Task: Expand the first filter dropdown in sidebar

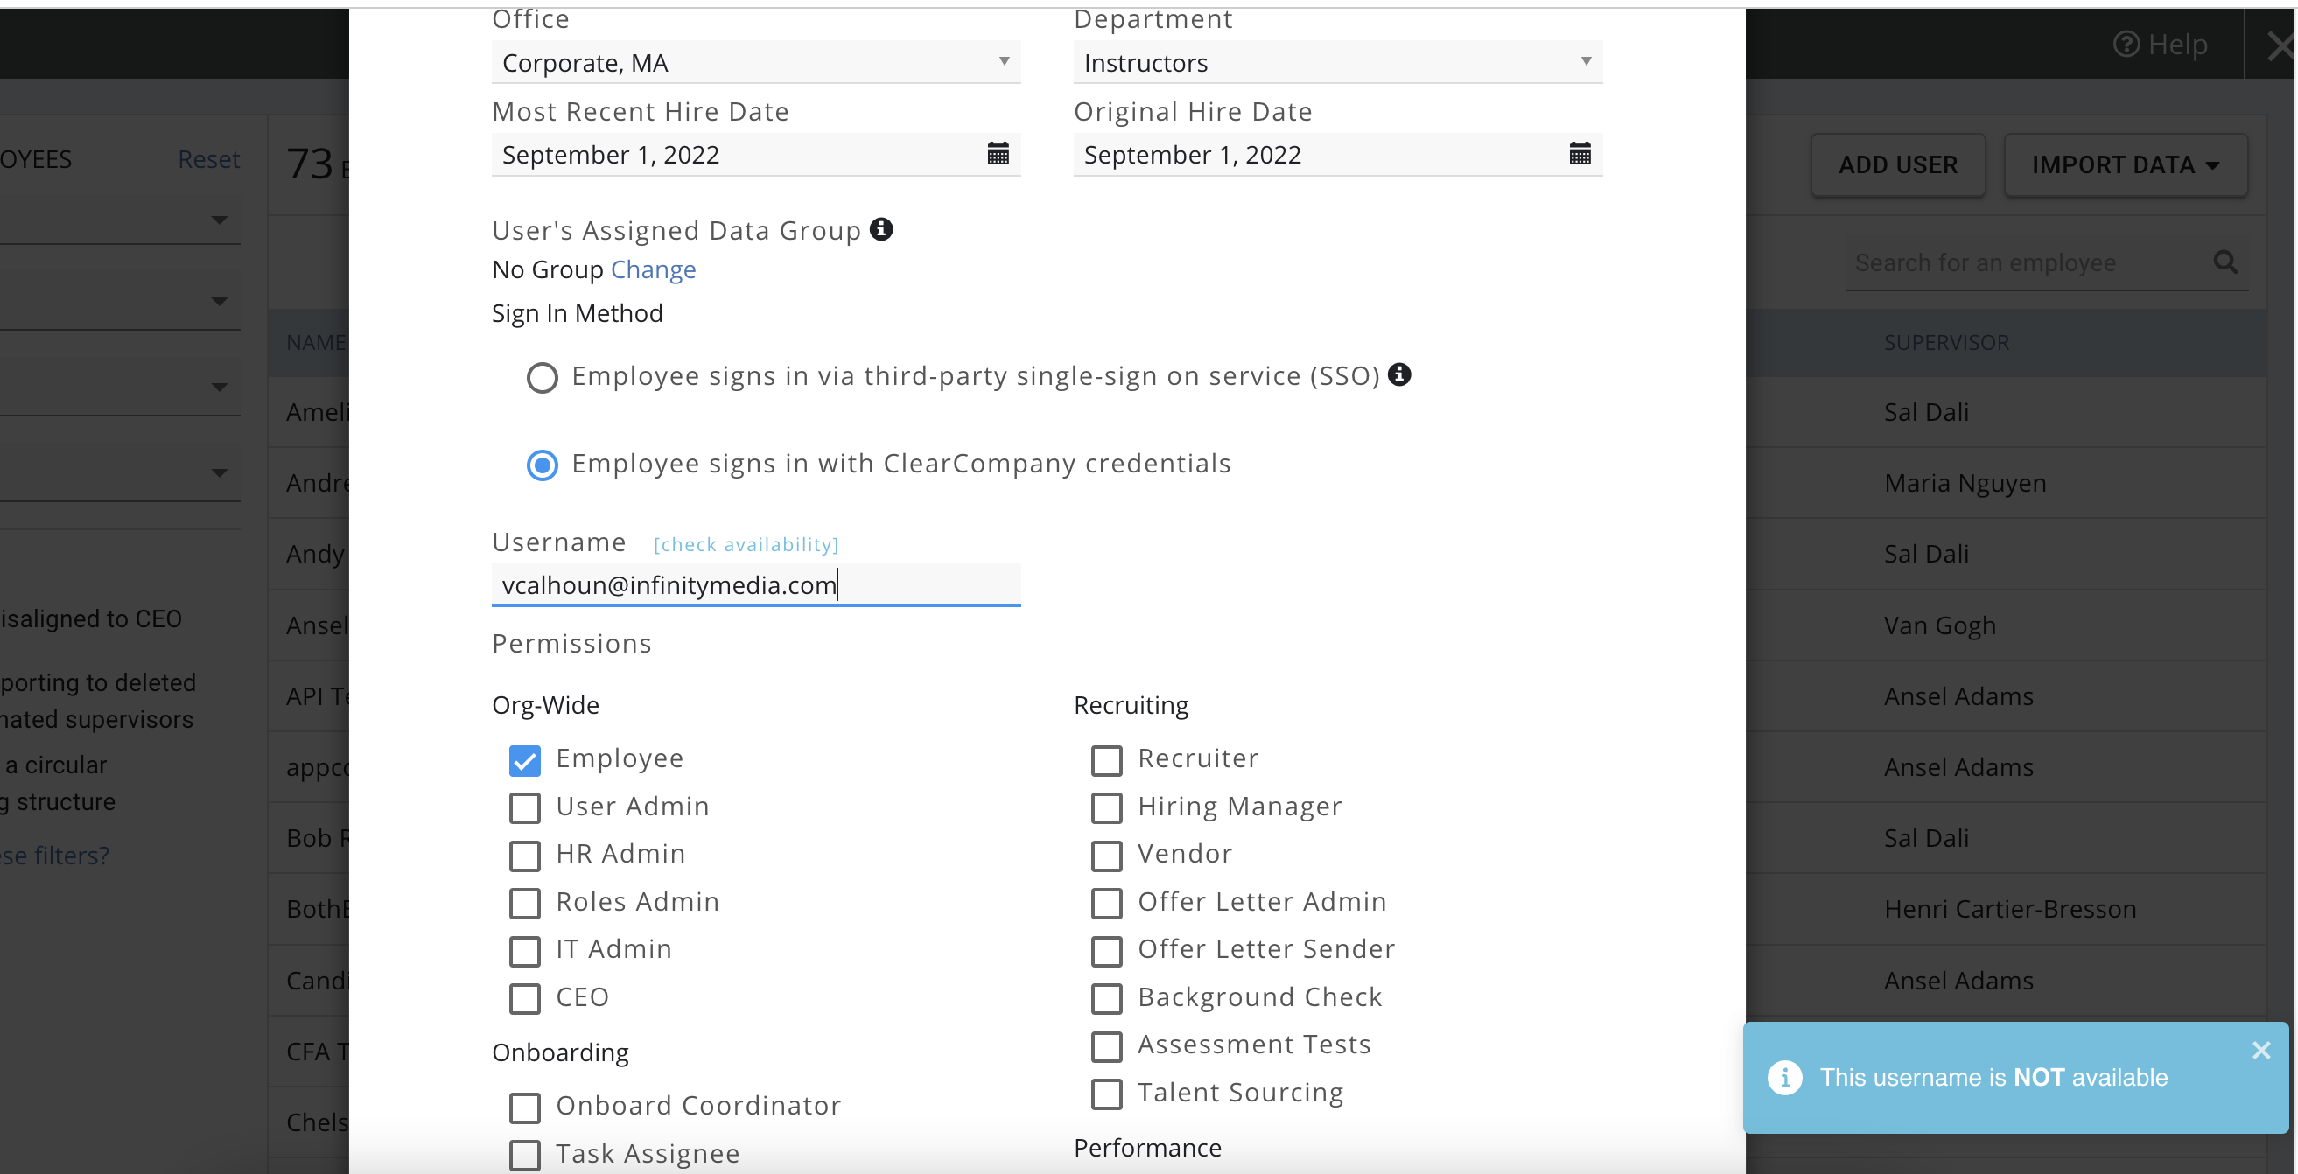Action: point(120,220)
